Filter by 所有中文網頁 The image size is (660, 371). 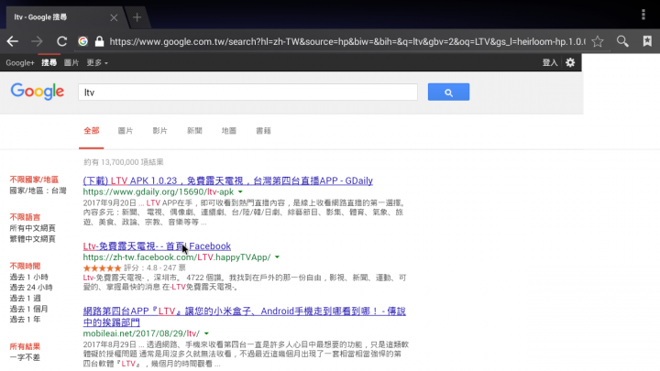click(32, 228)
